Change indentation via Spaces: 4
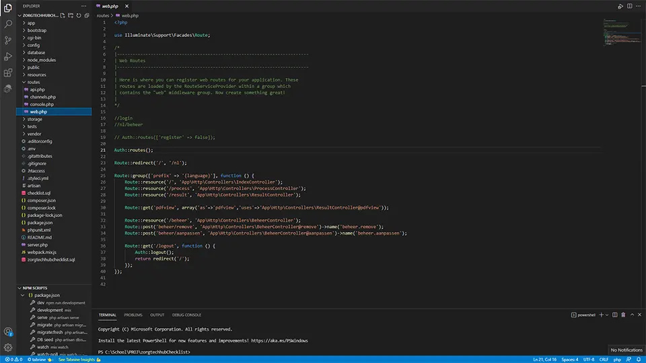The image size is (646, 363). click(570, 360)
